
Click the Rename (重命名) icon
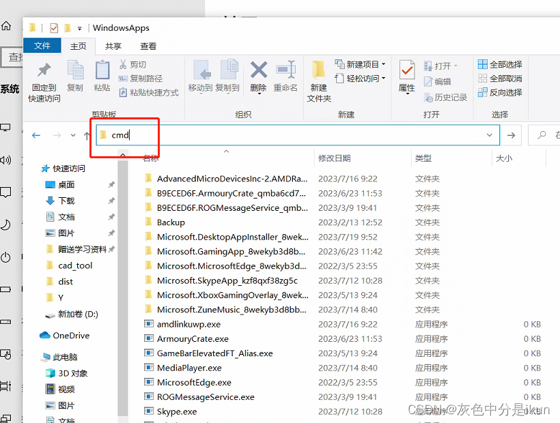tap(285, 70)
